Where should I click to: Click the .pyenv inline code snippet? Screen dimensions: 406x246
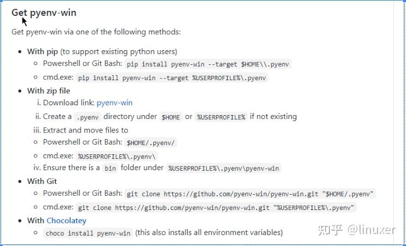pyautogui.click(x=88, y=117)
